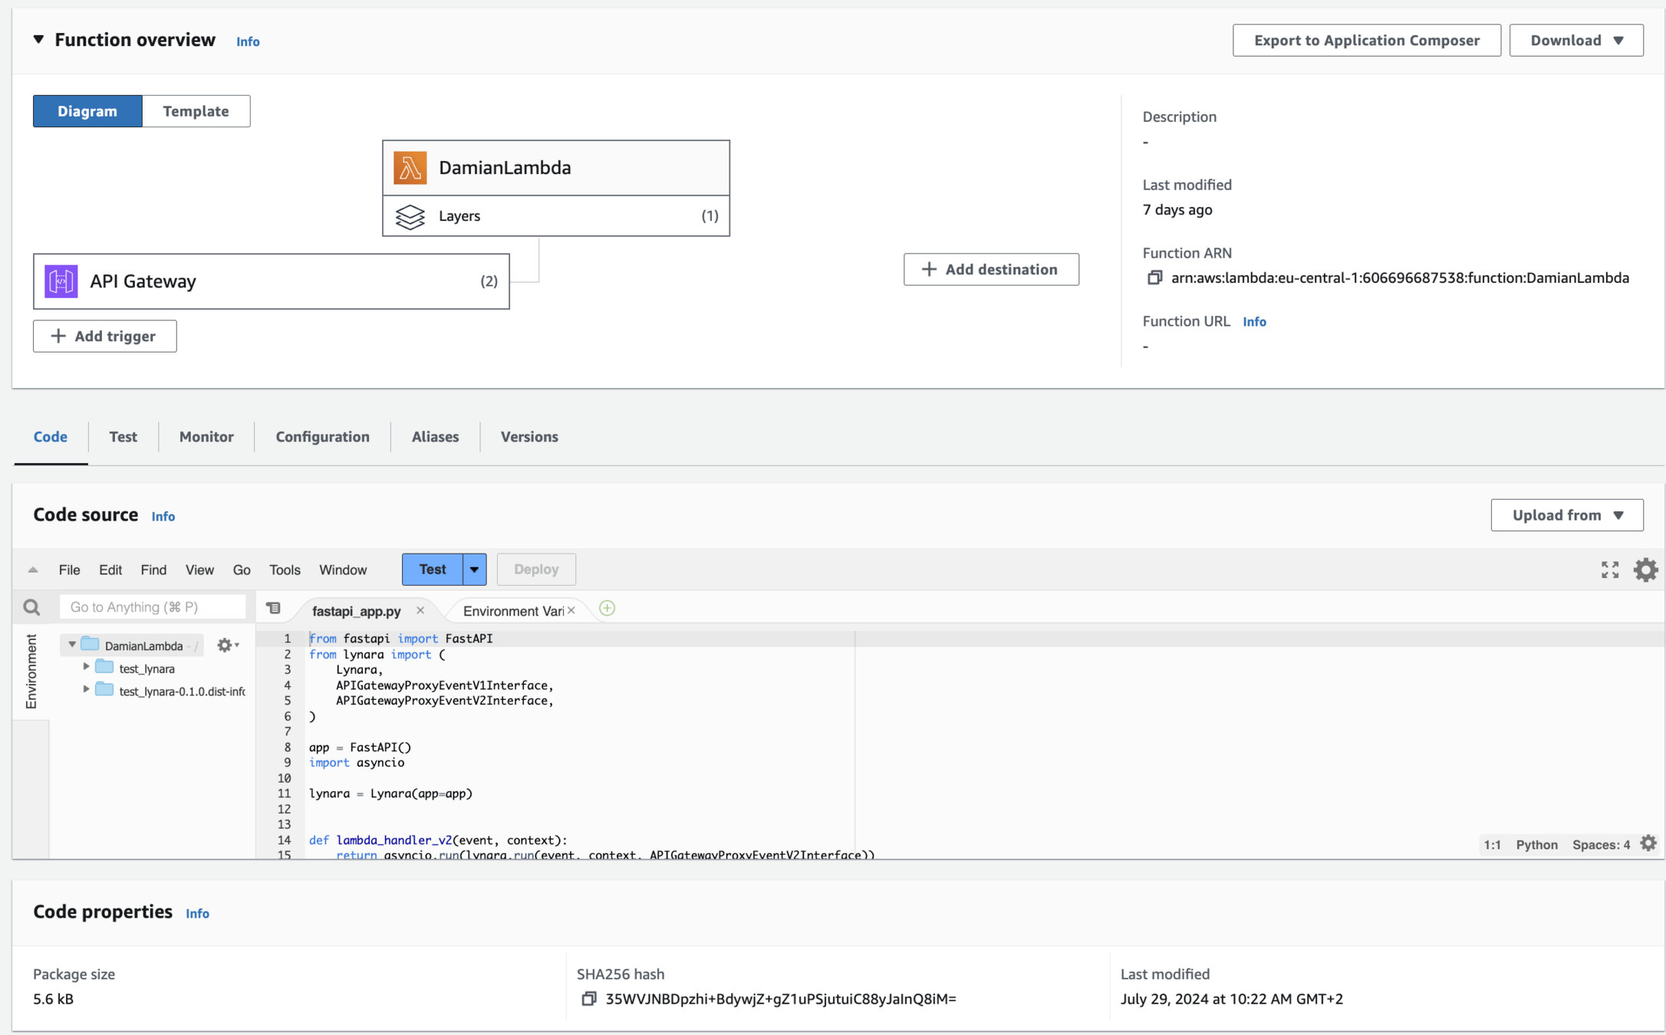Click the search magnifier icon in the sidebar
1666x1035 pixels.
[x=31, y=607]
